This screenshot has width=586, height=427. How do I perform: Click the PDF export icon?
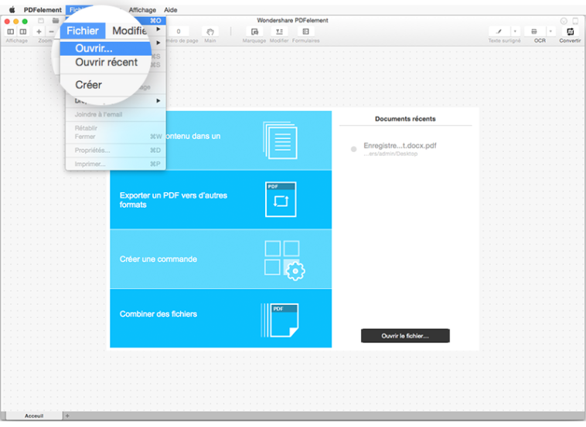coord(281,200)
